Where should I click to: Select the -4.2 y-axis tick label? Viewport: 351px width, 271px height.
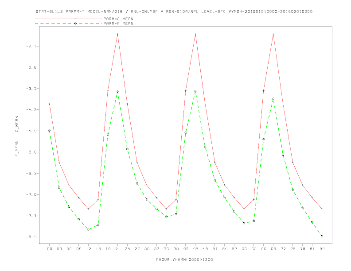[x=31, y=109]
